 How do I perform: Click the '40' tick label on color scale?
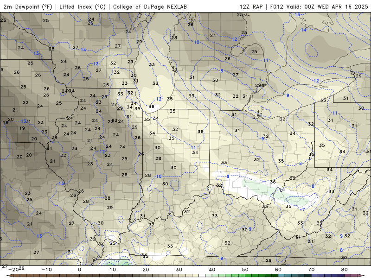click(x=212, y=270)
